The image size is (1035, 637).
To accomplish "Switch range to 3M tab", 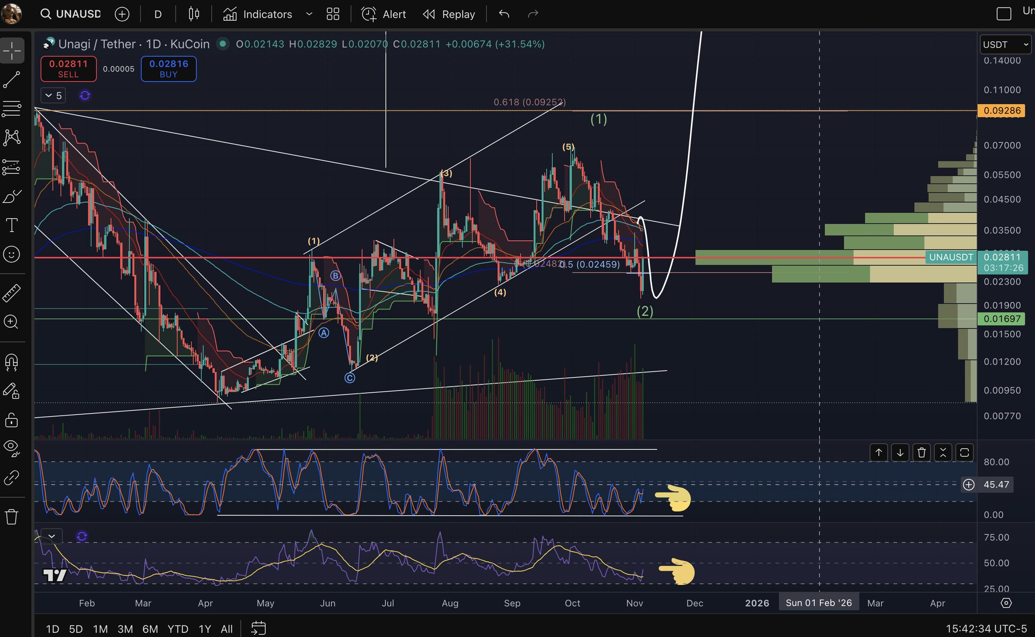I will pyautogui.click(x=125, y=629).
